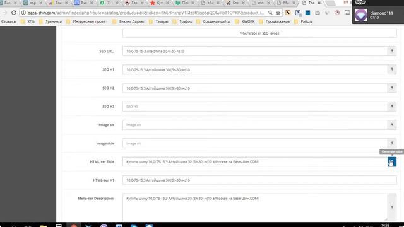Switch to the Пла browser tab
This screenshot has width=404, height=227.
click(x=184, y=3)
